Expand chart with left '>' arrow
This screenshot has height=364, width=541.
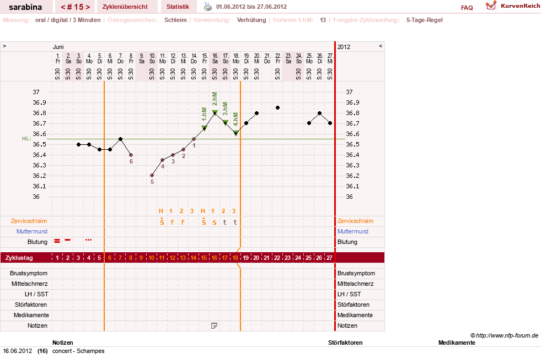[4, 46]
